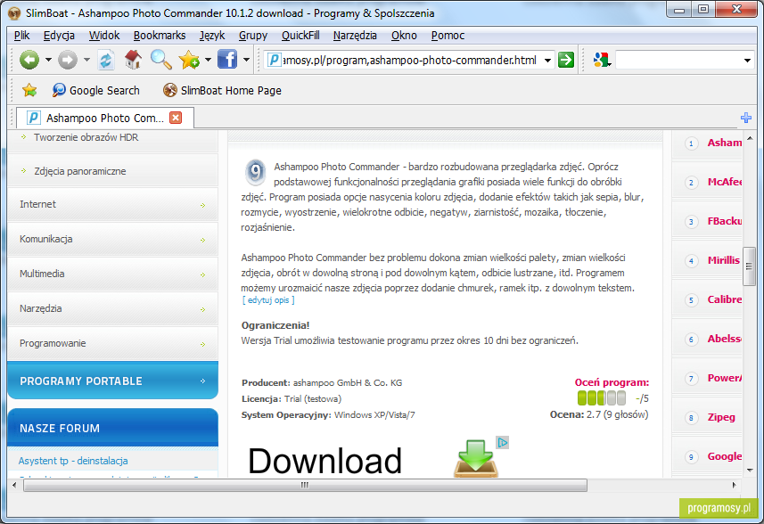The image size is (764, 524).
Task: Click the gray Forward navigation arrow
Action: [x=67, y=60]
